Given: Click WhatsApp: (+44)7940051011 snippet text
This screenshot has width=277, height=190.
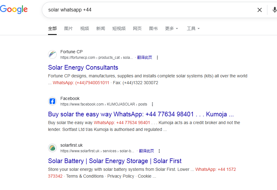Looking at the screenshot, I should [x=81, y=83].
